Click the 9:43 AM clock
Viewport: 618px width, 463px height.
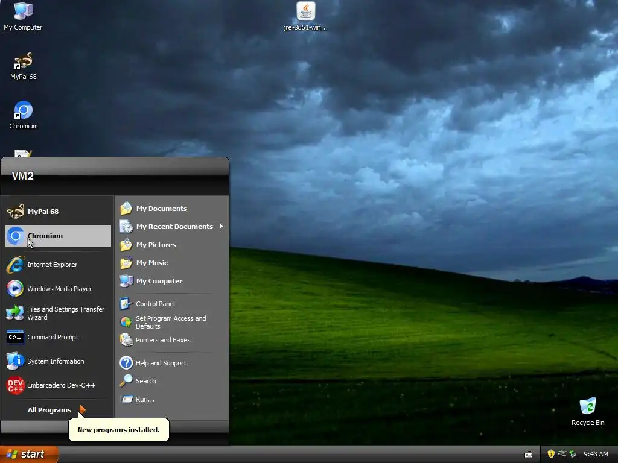[x=596, y=454]
